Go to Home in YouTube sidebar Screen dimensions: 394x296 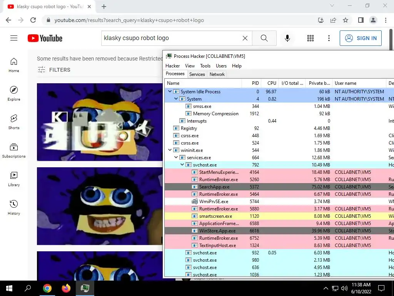(14, 65)
